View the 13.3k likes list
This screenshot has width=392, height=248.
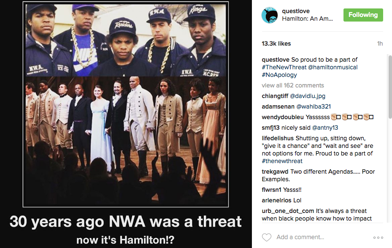[x=276, y=44]
